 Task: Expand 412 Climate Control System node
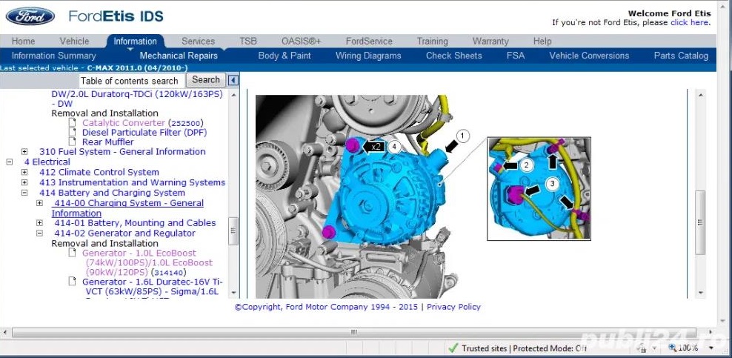[x=24, y=172]
